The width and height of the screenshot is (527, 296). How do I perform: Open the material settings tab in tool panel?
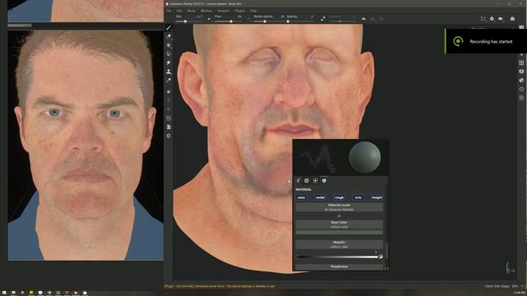tap(324, 181)
